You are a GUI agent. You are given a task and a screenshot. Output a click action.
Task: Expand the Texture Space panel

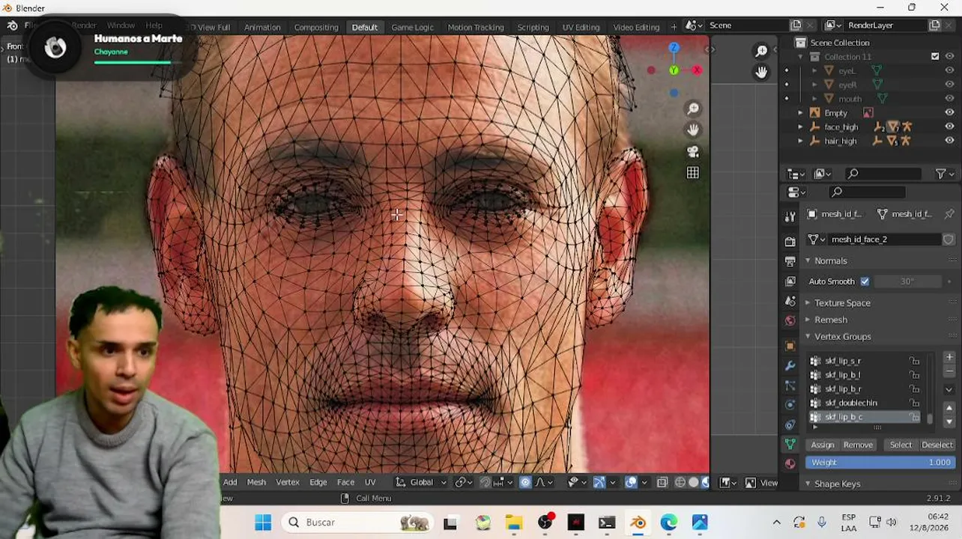tap(808, 303)
